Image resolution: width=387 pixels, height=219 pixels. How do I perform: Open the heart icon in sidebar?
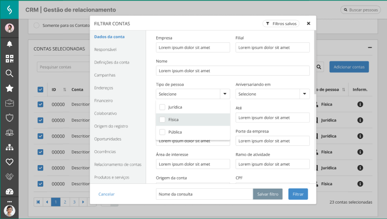pyautogui.click(x=9, y=162)
